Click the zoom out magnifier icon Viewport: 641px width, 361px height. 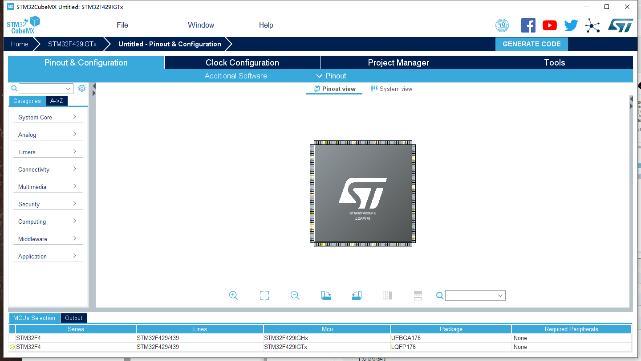(295, 295)
